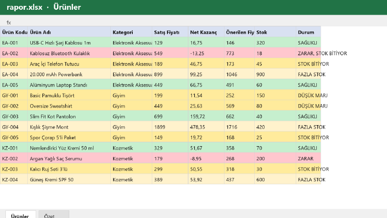Click the 600 stock cell
The width and height of the screenshot is (387, 218).
pos(275,180)
